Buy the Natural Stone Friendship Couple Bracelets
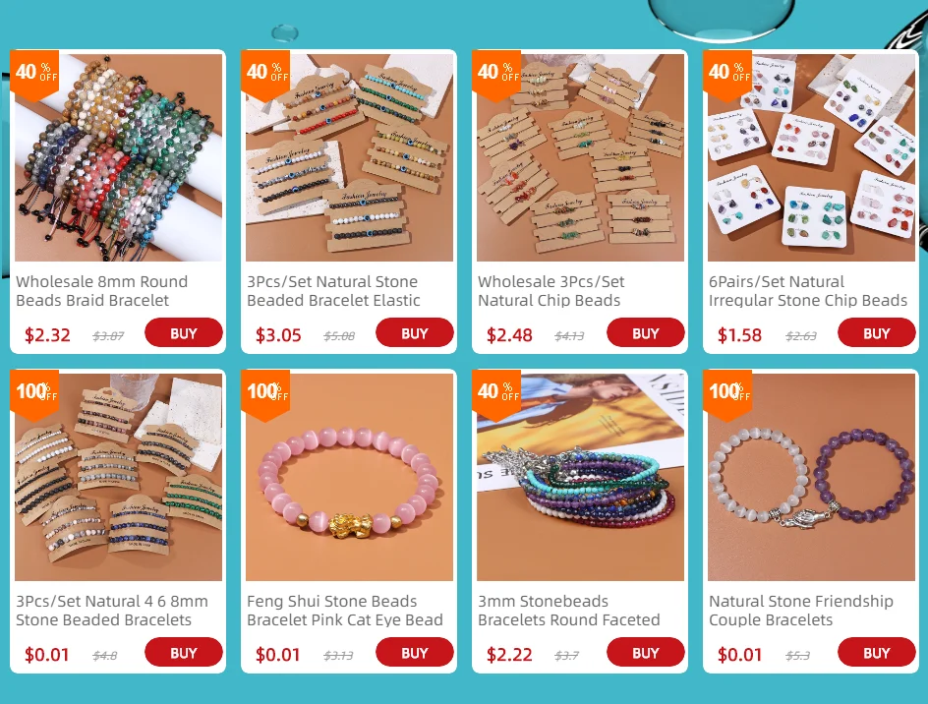This screenshot has height=704, width=928. tap(877, 653)
